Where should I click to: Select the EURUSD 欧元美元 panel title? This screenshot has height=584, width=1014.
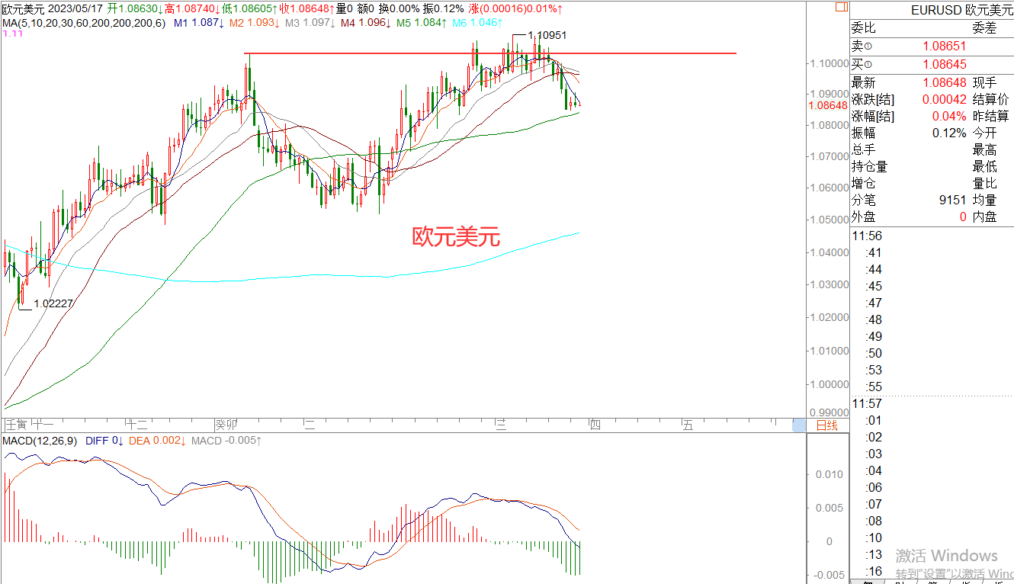(962, 10)
